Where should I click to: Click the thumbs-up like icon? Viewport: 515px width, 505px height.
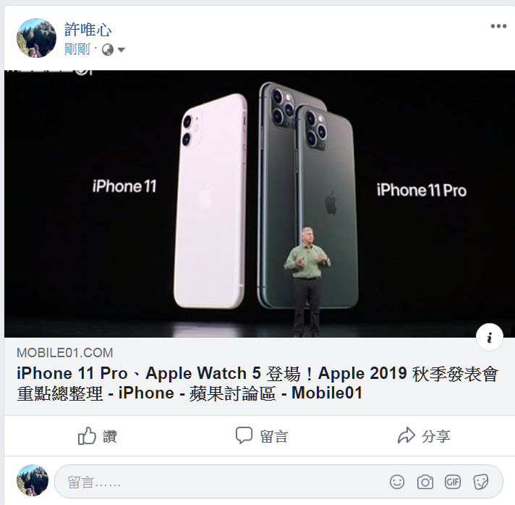87,436
